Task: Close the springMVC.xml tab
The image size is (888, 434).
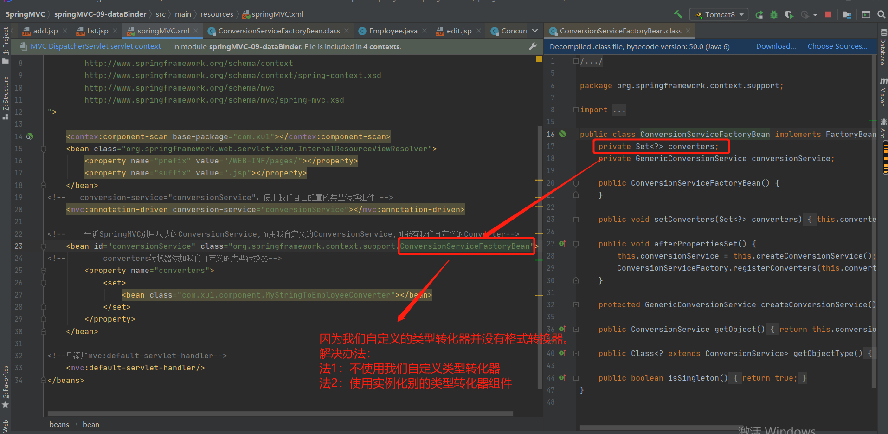Action: tap(196, 31)
